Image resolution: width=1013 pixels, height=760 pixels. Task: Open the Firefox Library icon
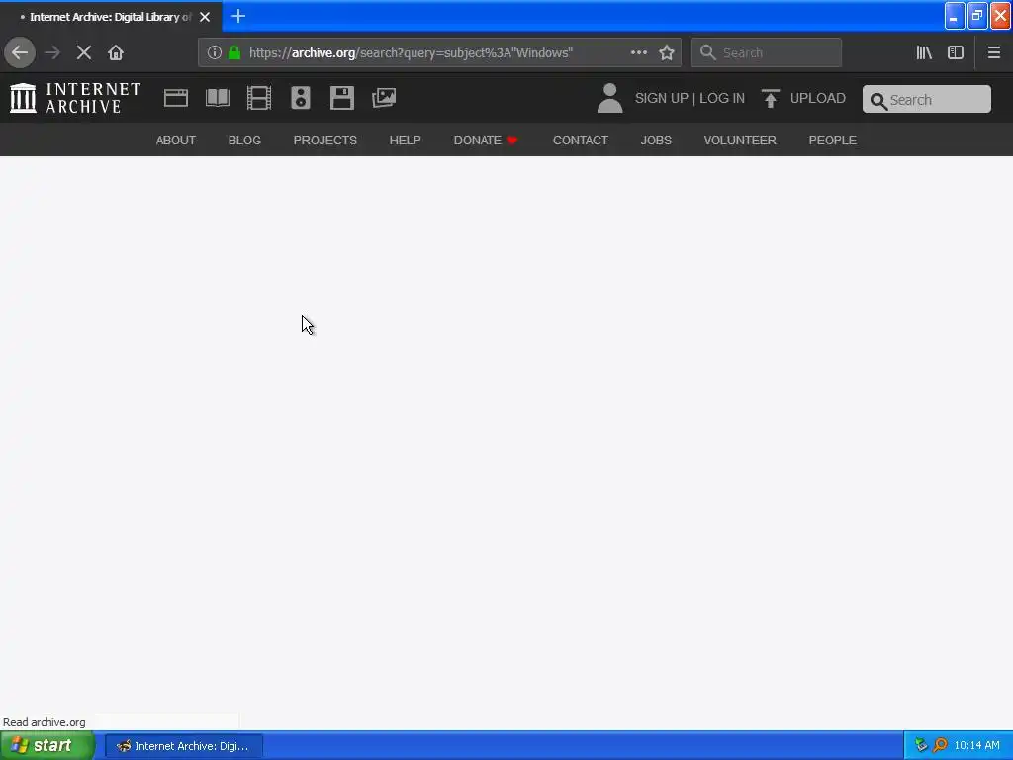tap(924, 53)
